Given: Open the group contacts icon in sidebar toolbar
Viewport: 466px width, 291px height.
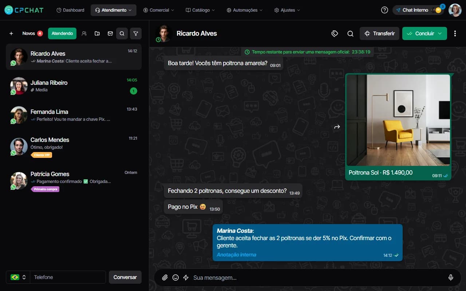Looking at the screenshot, I should tap(84, 33).
